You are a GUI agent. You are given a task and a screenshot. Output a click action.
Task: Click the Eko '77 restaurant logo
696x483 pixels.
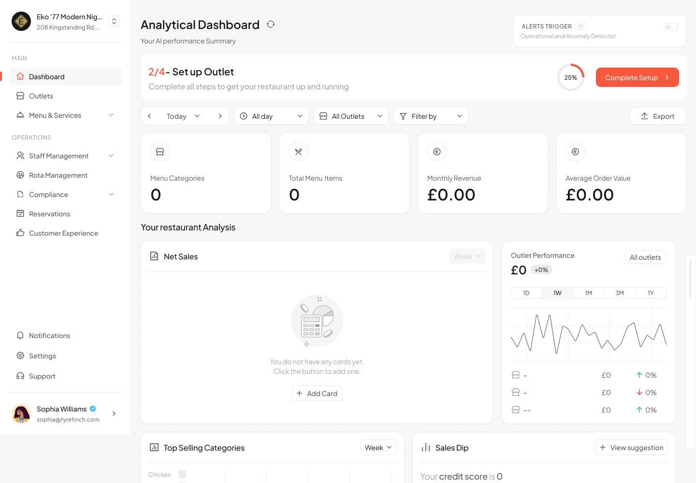pyautogui.click(x=21, y=21)
